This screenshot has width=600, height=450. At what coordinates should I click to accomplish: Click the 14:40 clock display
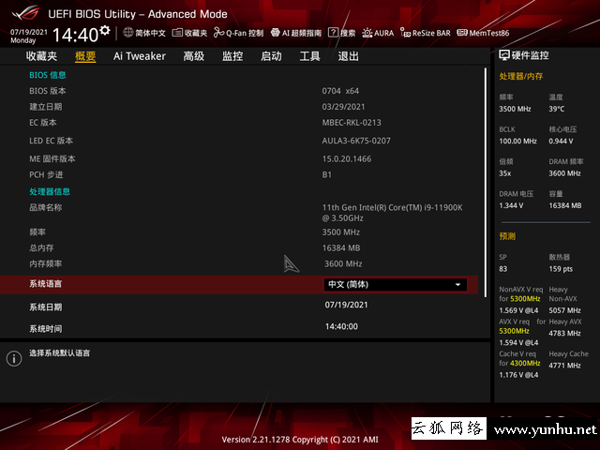pyautogui.click(x=75, y=35)
